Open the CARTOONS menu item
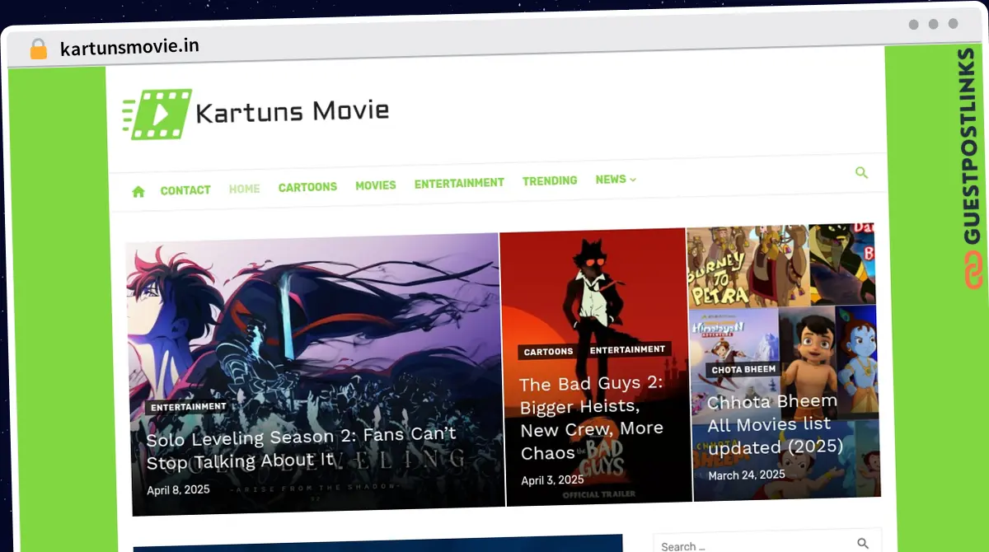The image size is (989, 552). pyautogui.click(x=307, y=187)
